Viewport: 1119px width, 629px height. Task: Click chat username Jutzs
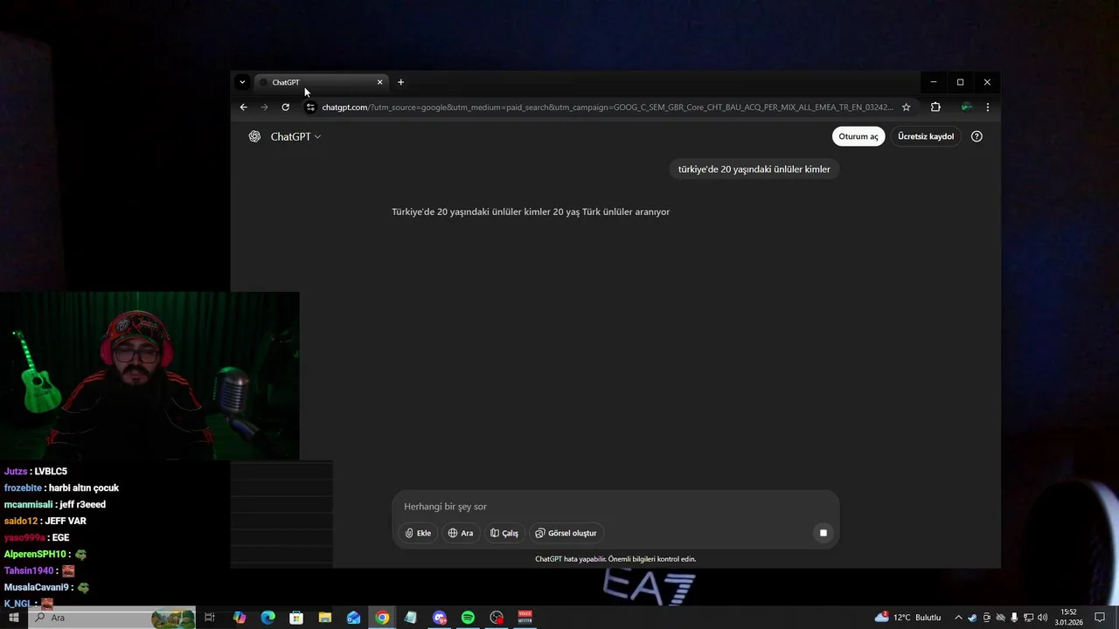point(16,472)
